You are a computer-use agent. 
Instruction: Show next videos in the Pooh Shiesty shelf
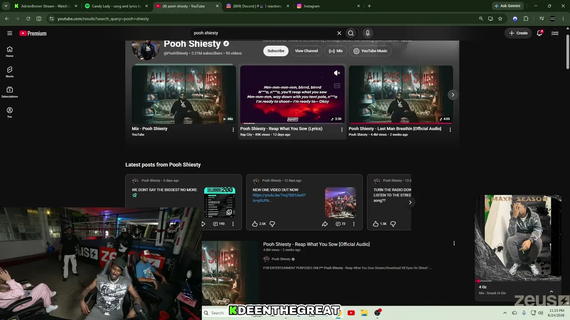452,95
